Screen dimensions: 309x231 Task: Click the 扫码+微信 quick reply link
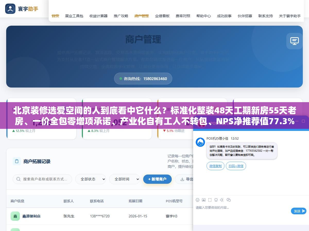(x=236, y=166)
